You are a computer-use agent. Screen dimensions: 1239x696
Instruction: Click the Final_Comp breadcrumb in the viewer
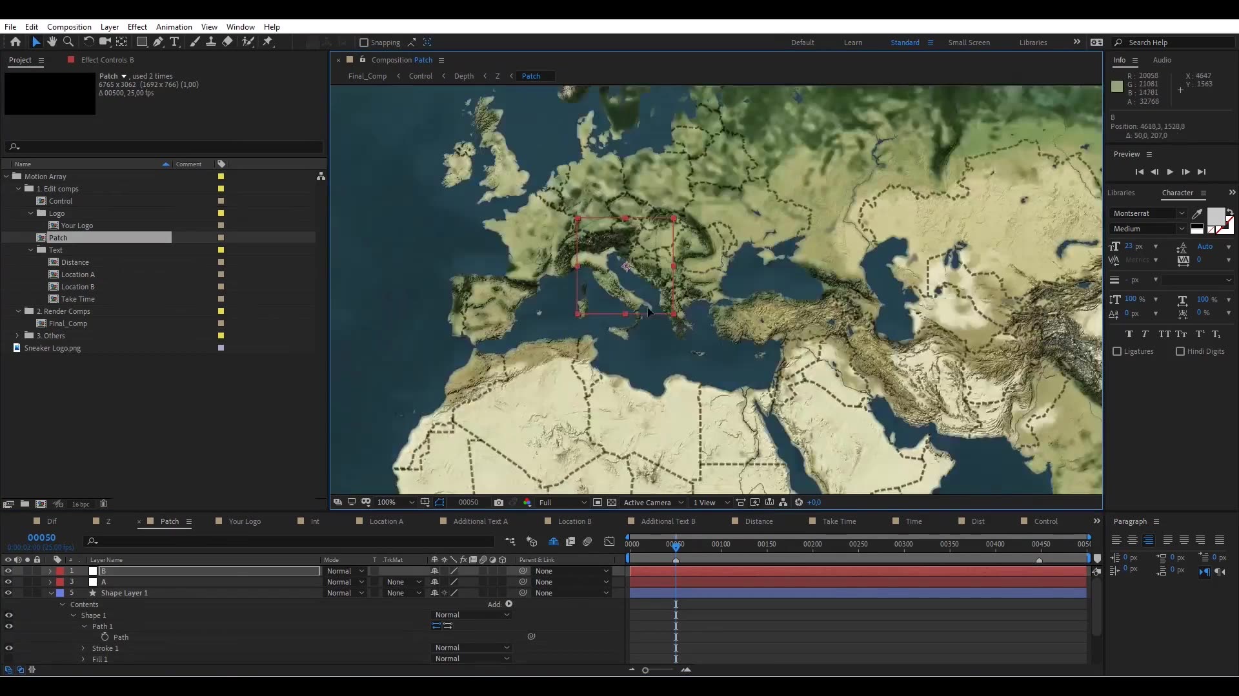point(367,76)
